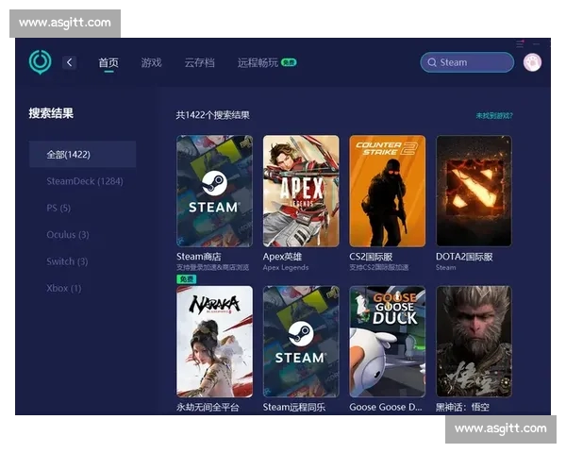Screen dimensions: 566x453
Task: Click the Steam search input field
Action: (472, 62)
